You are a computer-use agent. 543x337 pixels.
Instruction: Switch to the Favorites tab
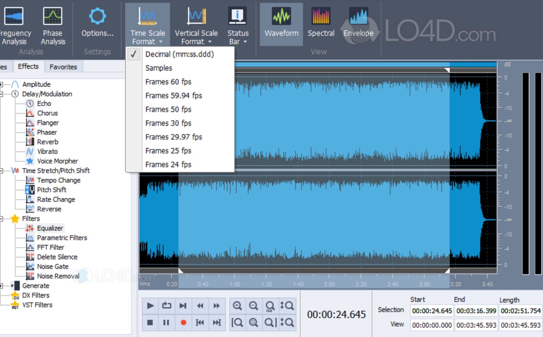(63, 67)
